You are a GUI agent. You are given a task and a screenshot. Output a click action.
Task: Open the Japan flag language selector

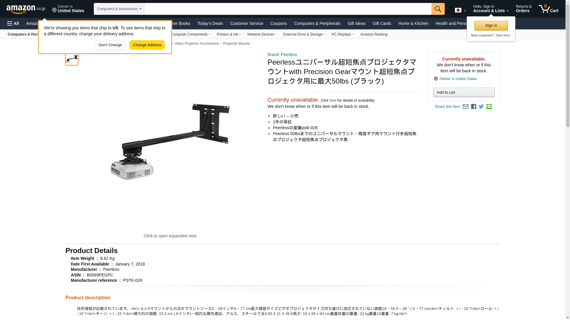pyautogui.click(x=460, y=10)
